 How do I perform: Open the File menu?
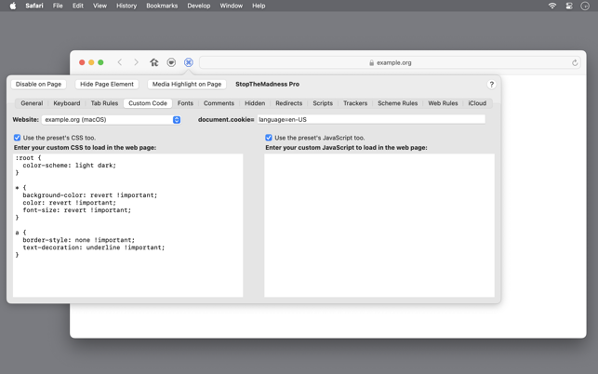click(58, 6)
